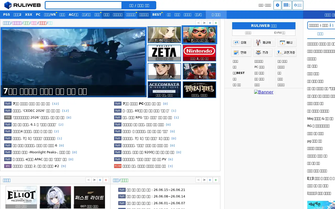Open the 피규어 board shortcut
This screenshot has width=335, height=209.
click(x=264, y=43)
